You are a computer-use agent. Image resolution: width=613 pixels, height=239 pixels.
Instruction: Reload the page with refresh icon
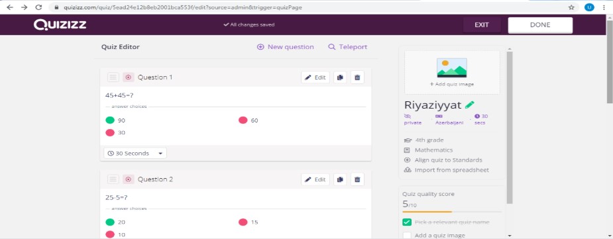(38, 7)
